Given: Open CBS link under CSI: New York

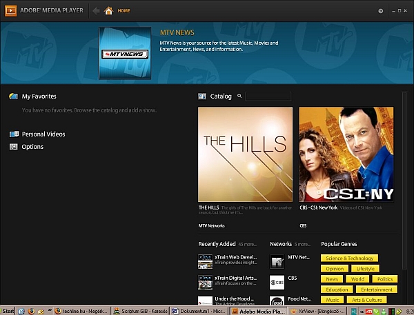Looking at the screenshot, I should [303, 226].
